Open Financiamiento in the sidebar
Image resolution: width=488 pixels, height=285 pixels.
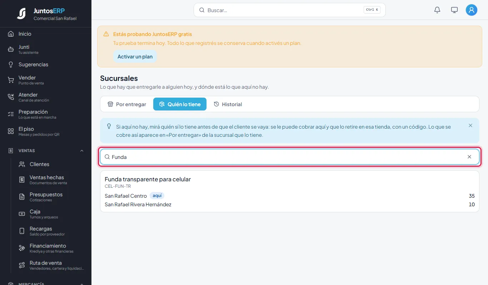[x=51, y=248]
